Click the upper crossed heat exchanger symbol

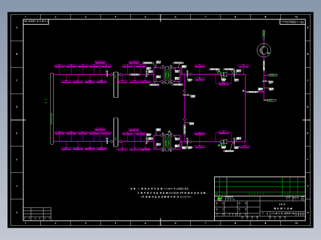click(x=167, y=74)
